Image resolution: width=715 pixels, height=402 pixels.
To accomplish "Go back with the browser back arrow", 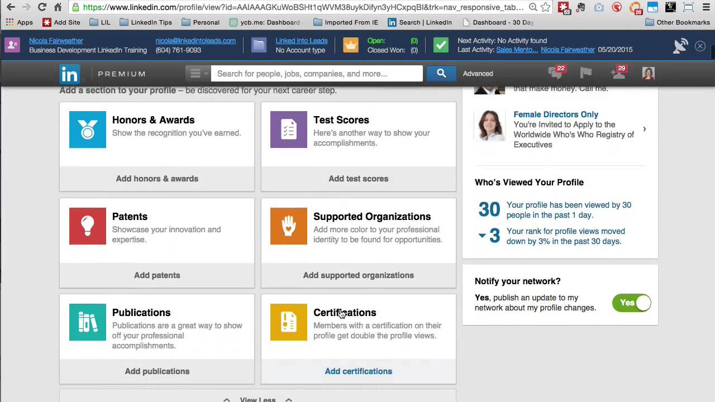I will [11, 7].
